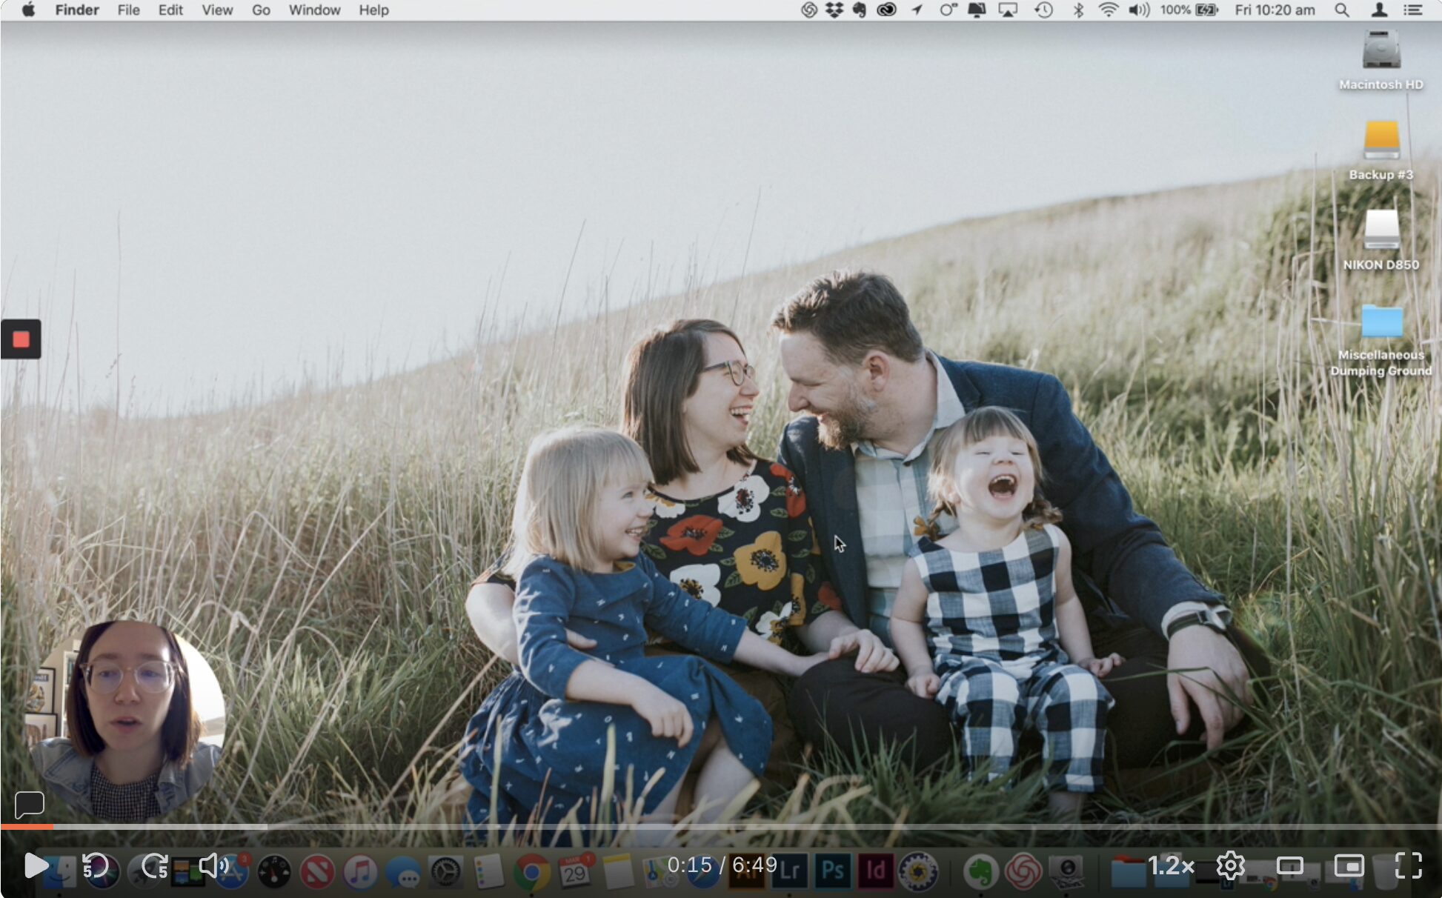Toggle theater mode view
The width and height of the screenshot is (1442, 898).
pos(1289,865)
